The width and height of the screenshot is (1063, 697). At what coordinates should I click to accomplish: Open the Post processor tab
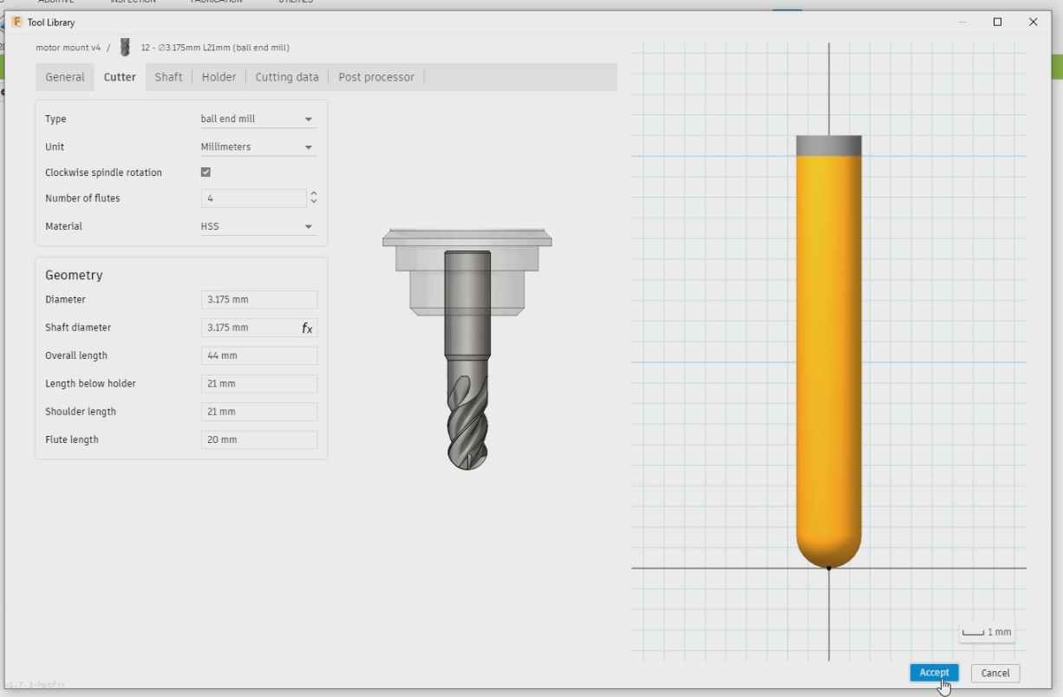(x=376, y=77)
